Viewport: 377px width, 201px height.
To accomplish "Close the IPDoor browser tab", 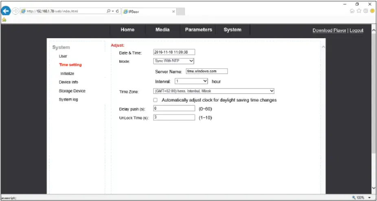I will (x=173, y=11).
